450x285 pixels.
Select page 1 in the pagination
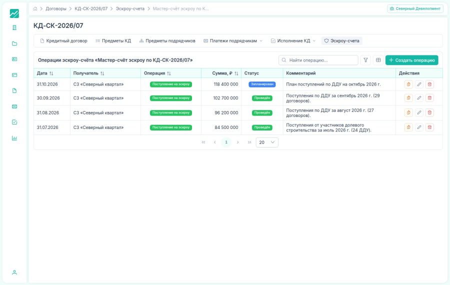pyautogui.click(x=226, y=142)
